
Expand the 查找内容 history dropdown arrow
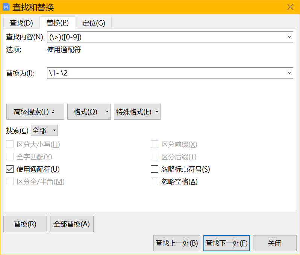pos(289,37)
